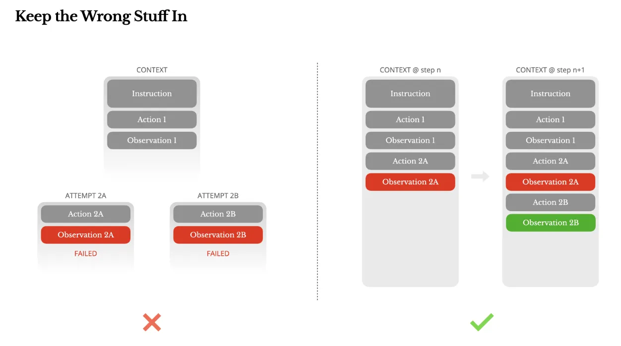Select the green Observation 2B block
Viewport: 621px width, 346px height.
tap(551, 223)
